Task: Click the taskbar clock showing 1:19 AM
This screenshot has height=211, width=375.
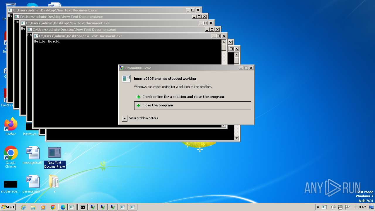Action: point(360,207)
